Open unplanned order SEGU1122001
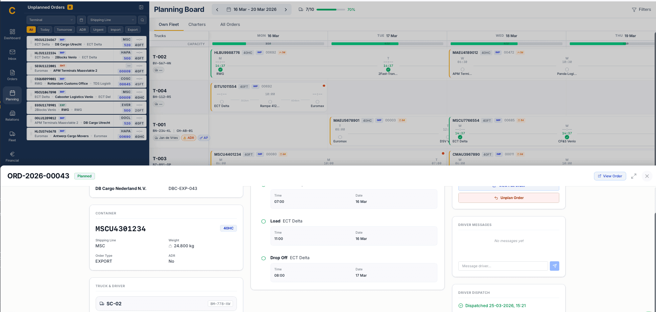Screen dimensions: 656x312 coord(87,68)
